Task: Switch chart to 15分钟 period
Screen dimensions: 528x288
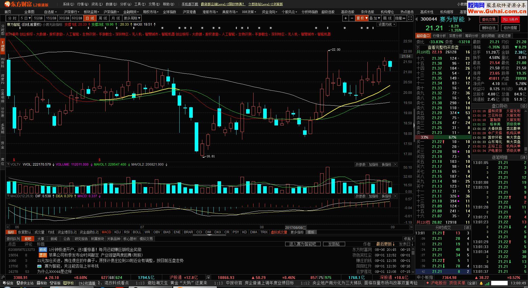Action: [51, 18]
